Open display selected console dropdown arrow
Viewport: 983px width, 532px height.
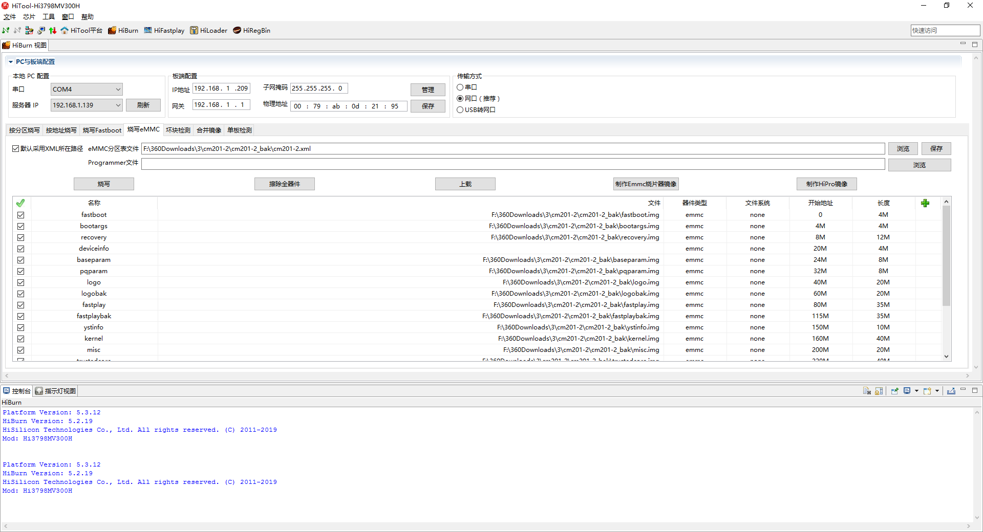pyautogui.click(x=916, y=391)
